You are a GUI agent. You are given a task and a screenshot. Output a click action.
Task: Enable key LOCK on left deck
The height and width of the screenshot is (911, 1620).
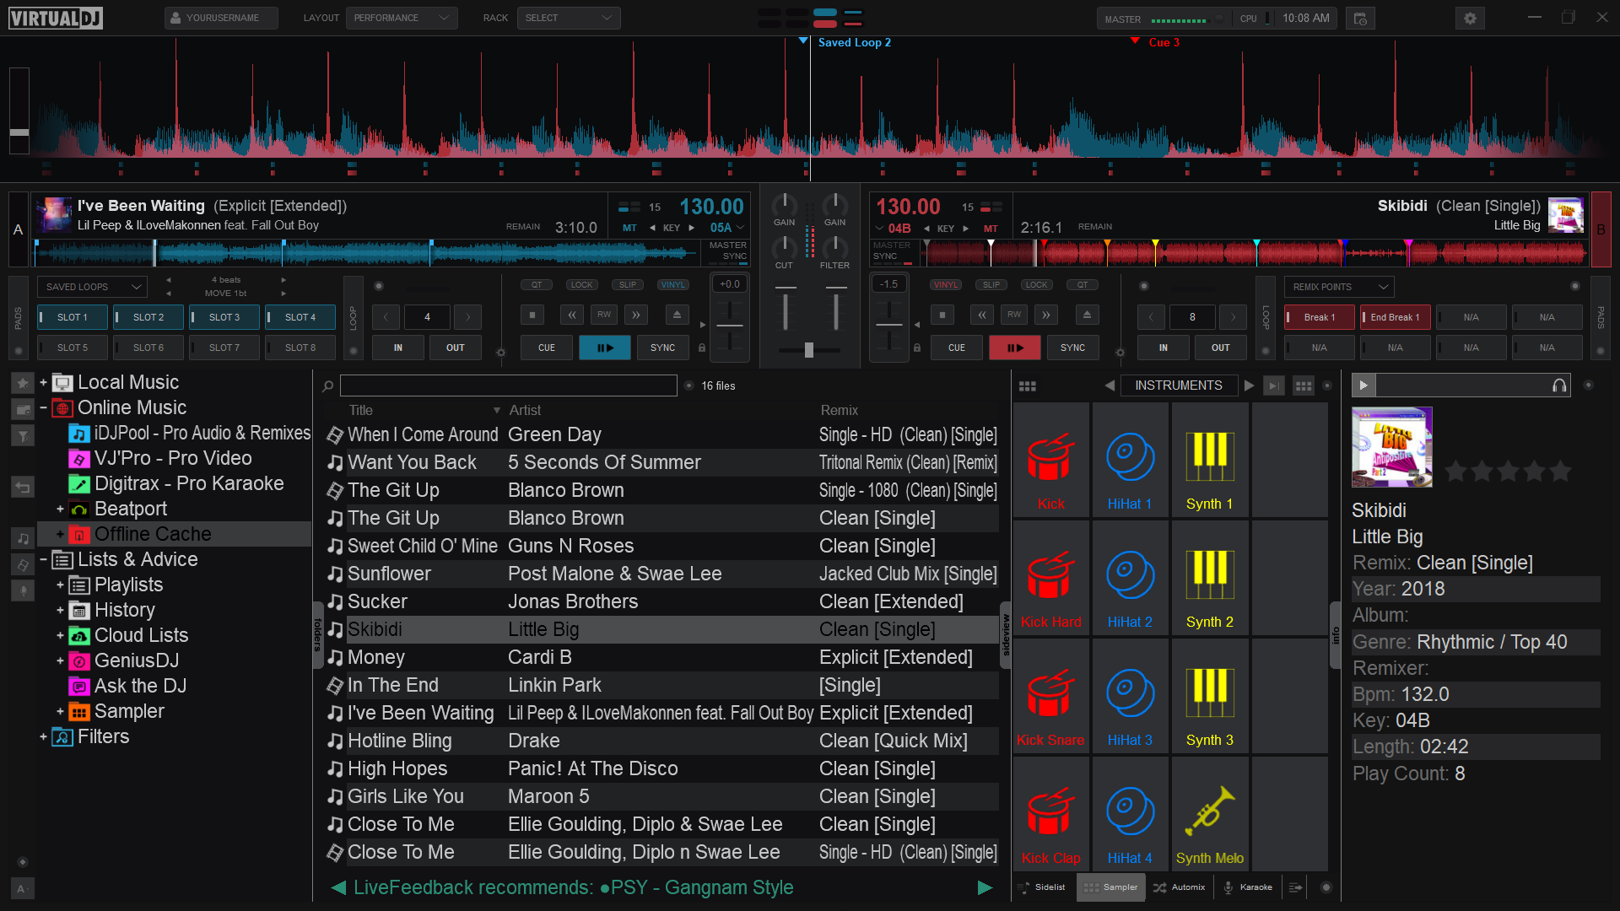click(x=581, y=285)
